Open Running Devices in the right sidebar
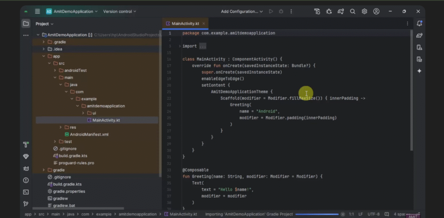This screenshot has width=444, height=218. [419, 59]
